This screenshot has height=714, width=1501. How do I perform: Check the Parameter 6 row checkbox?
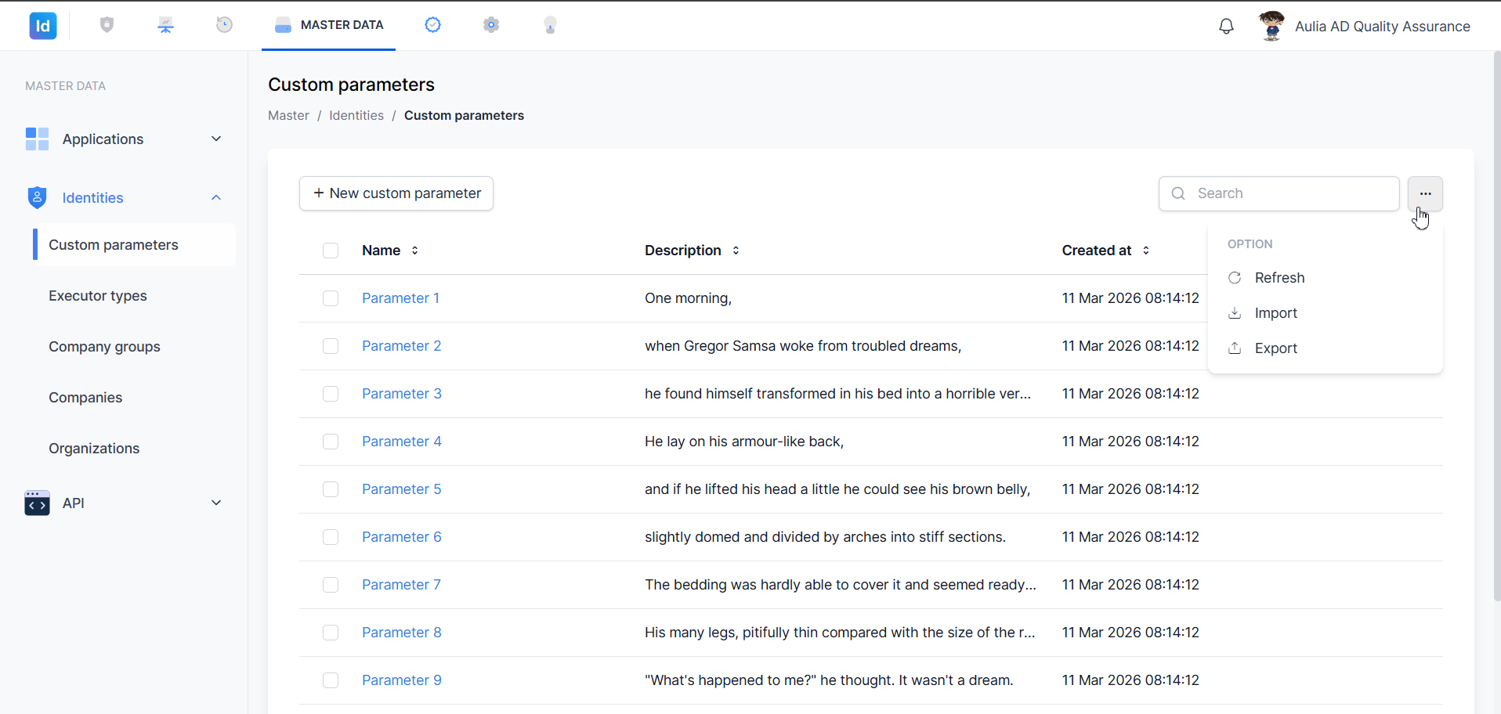tap(331, 537)
